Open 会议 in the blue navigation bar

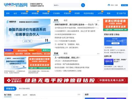(x=15, y=13)
